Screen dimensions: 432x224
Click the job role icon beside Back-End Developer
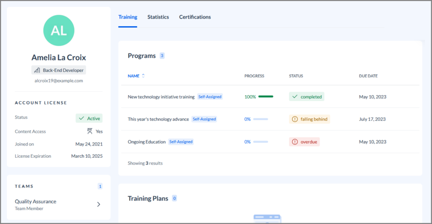[37, 70]
